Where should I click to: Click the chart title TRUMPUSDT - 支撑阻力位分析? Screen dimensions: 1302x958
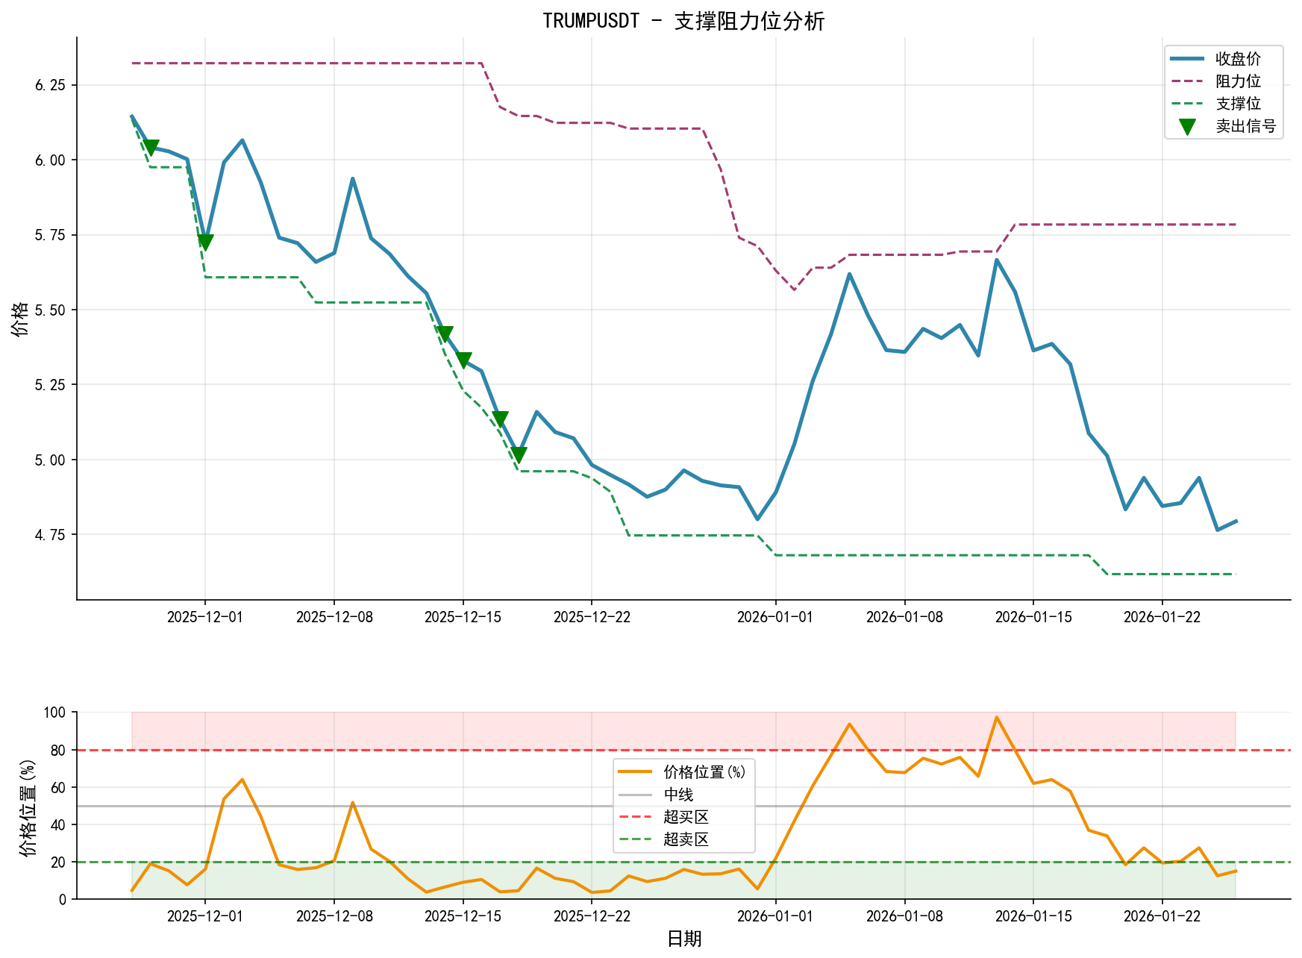(683, 21)
